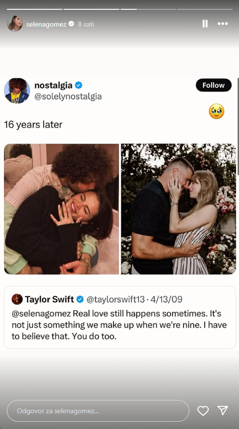Like the story with the heart icon
Viewport: 239px width, 429px height.
(203, 411)
